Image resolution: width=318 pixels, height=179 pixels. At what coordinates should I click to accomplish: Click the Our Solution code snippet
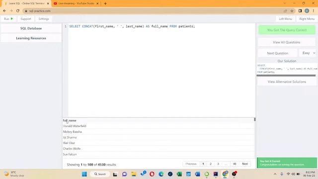pyautogui.click(x=287, y=69)
